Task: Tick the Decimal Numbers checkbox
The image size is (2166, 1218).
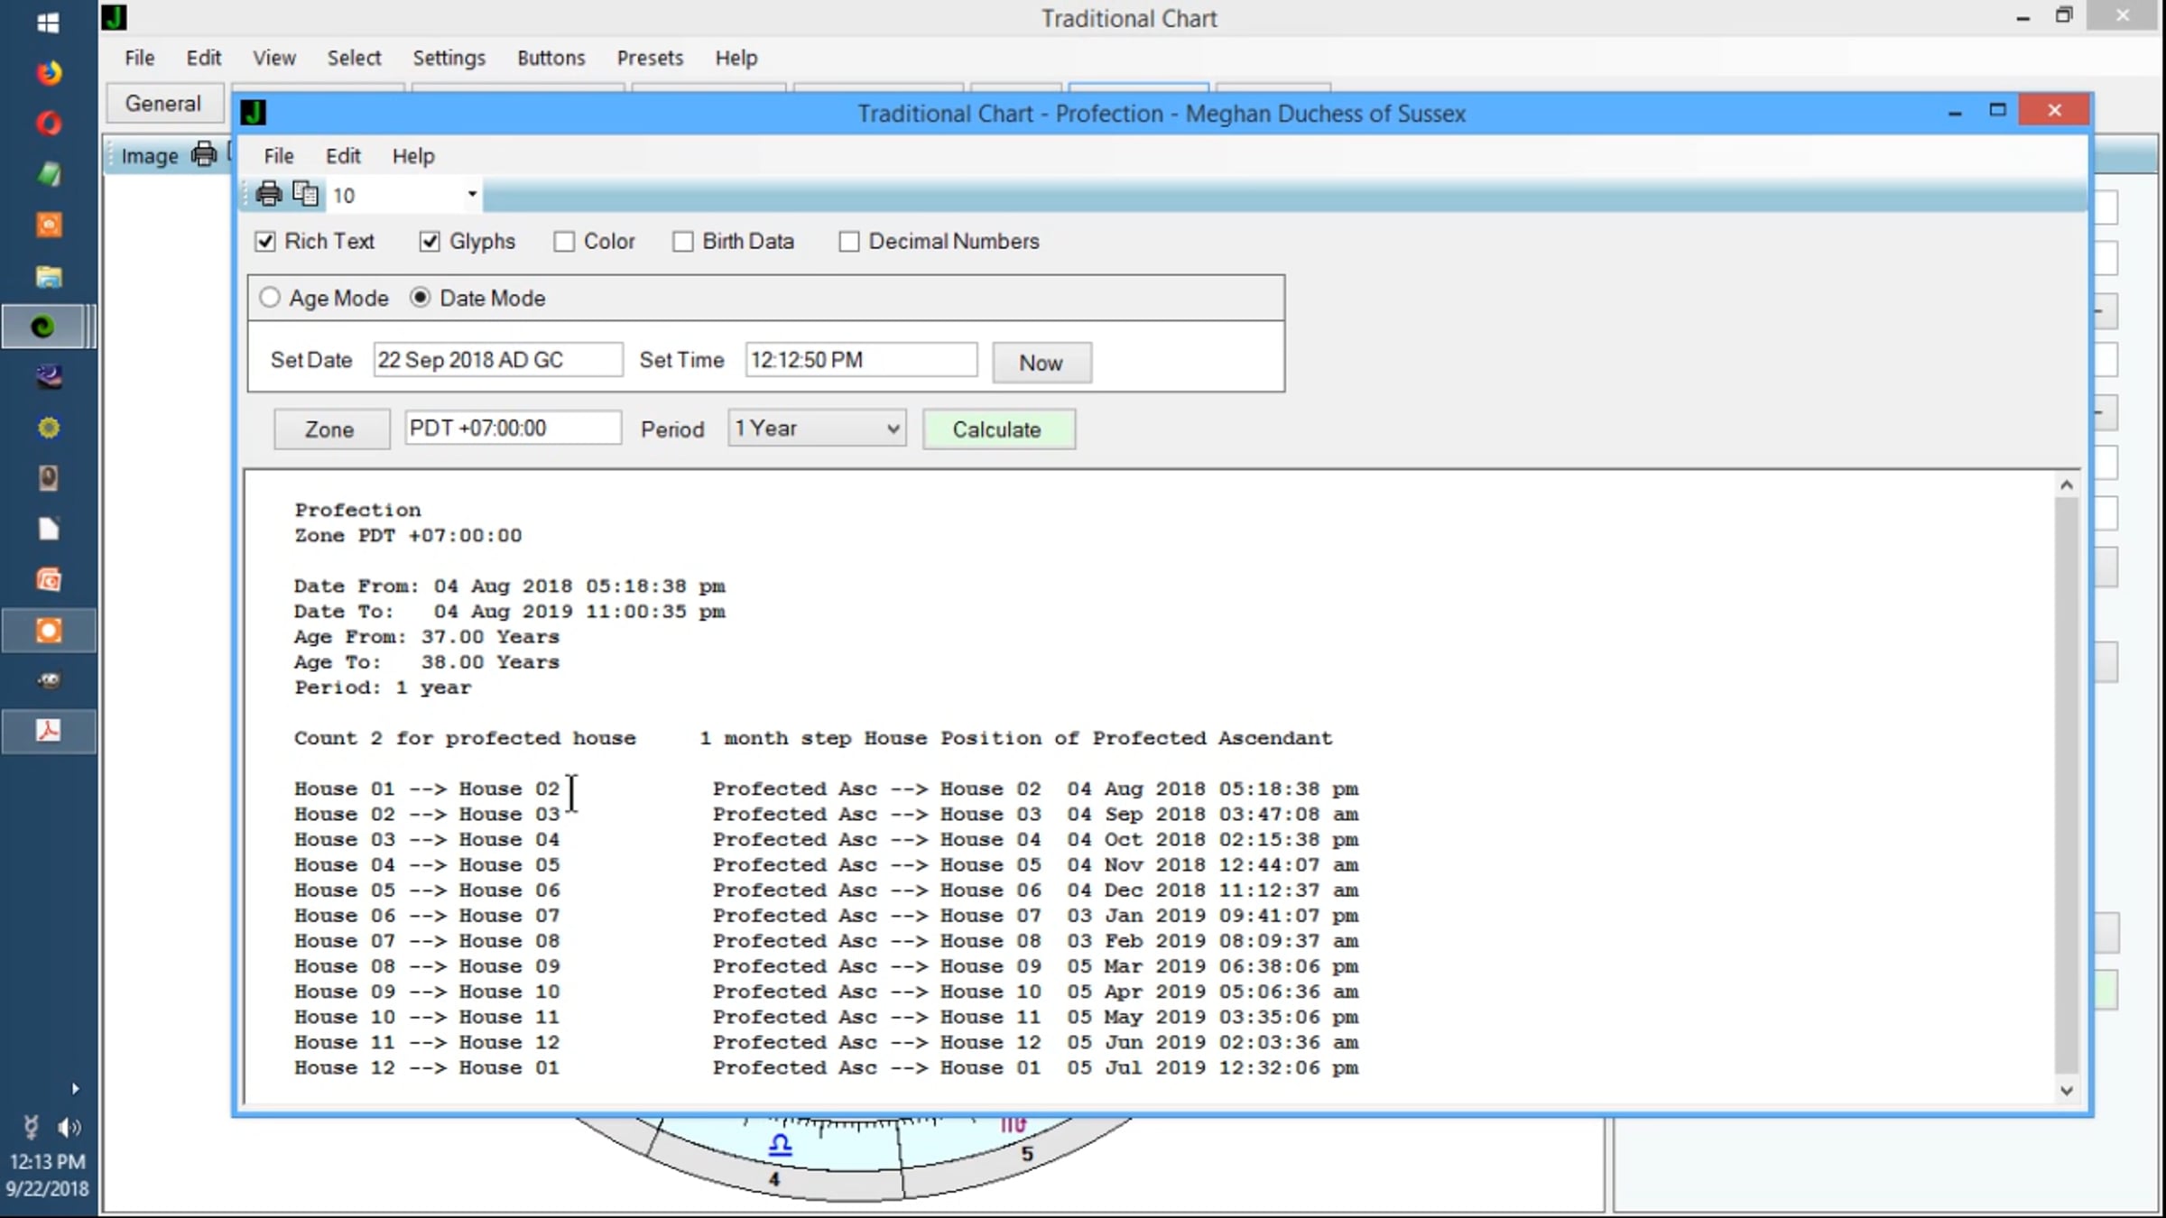Action: click(849, 242)
